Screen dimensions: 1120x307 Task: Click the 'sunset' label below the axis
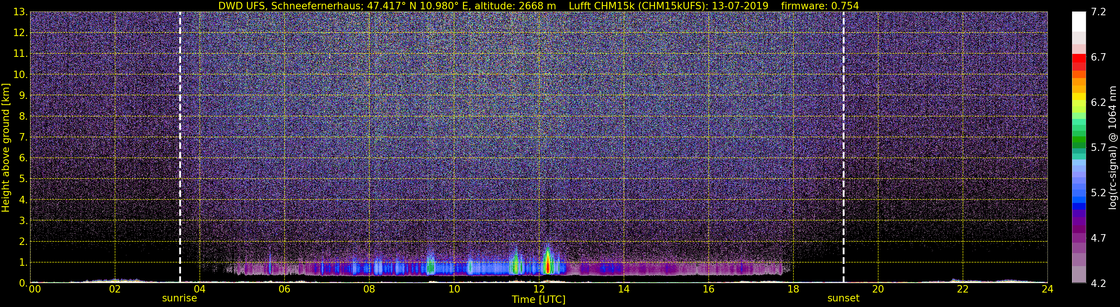843,298
